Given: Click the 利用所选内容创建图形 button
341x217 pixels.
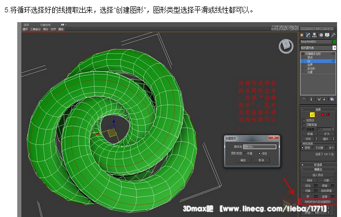Looking at the screenshot, I should [317, 202].
